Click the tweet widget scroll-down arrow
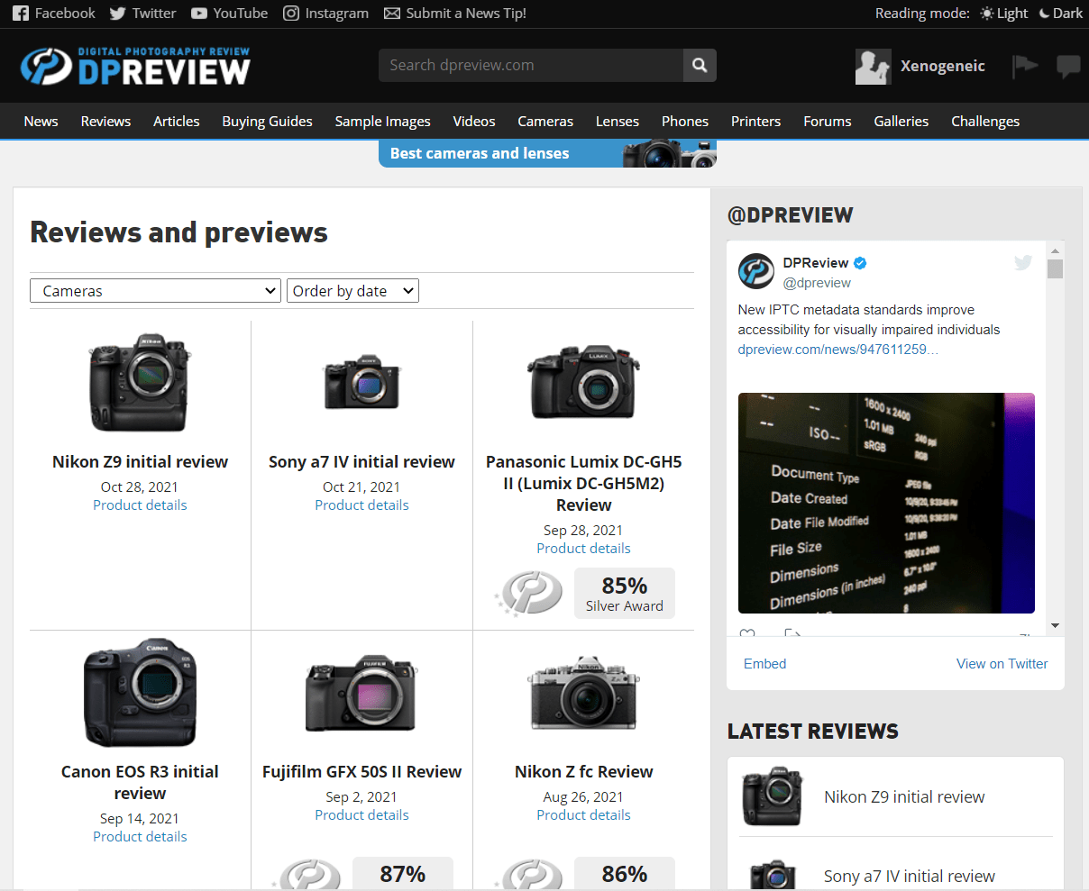The width and height of the screenshot is (1089, 891). click(x=1055, y=626)
